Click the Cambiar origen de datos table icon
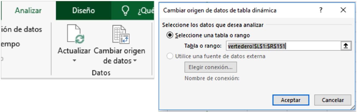Image resolution: width=357 pixels, height=112 pixels. coord(121,34)
